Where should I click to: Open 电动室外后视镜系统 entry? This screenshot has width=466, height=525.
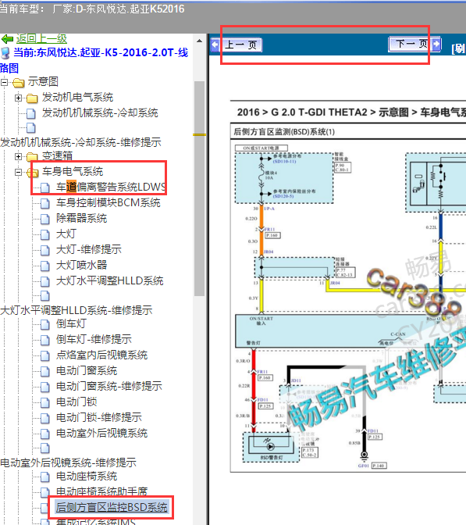[x=101, y=433]
